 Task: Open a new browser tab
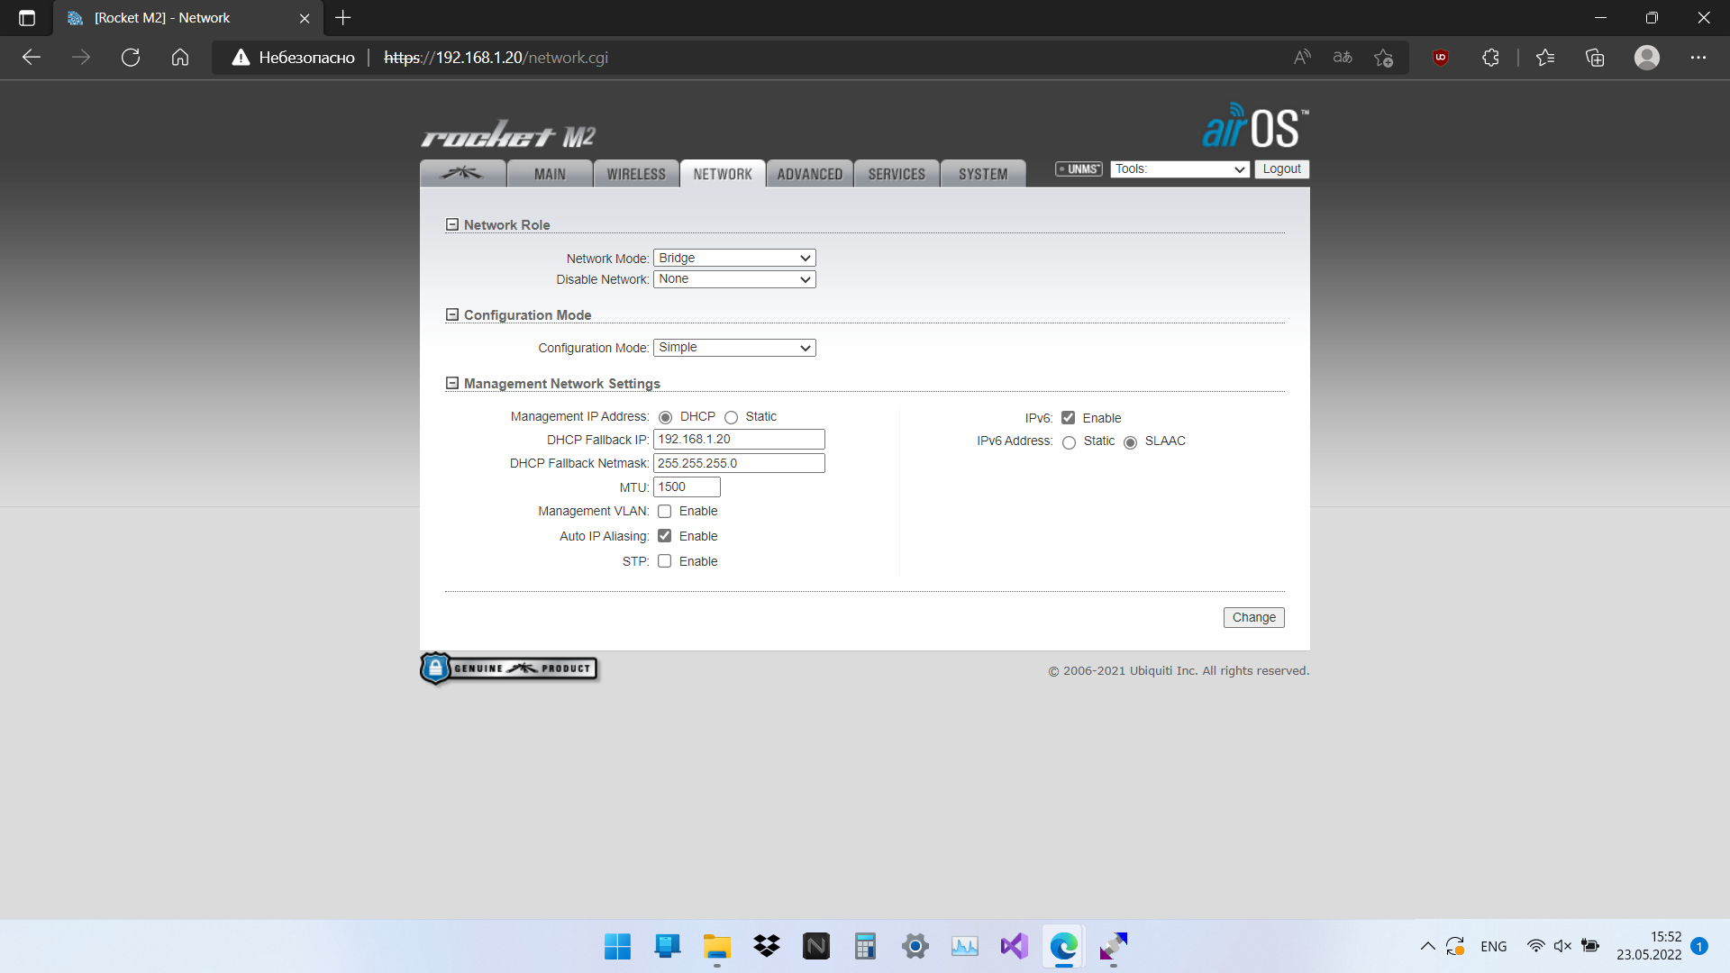[343, 18]
